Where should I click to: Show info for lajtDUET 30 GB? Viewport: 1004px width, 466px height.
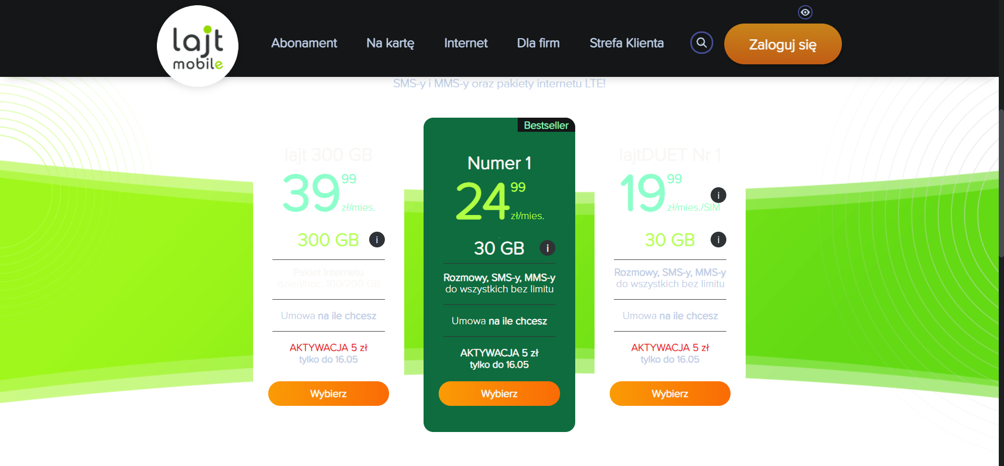[718, 240]
